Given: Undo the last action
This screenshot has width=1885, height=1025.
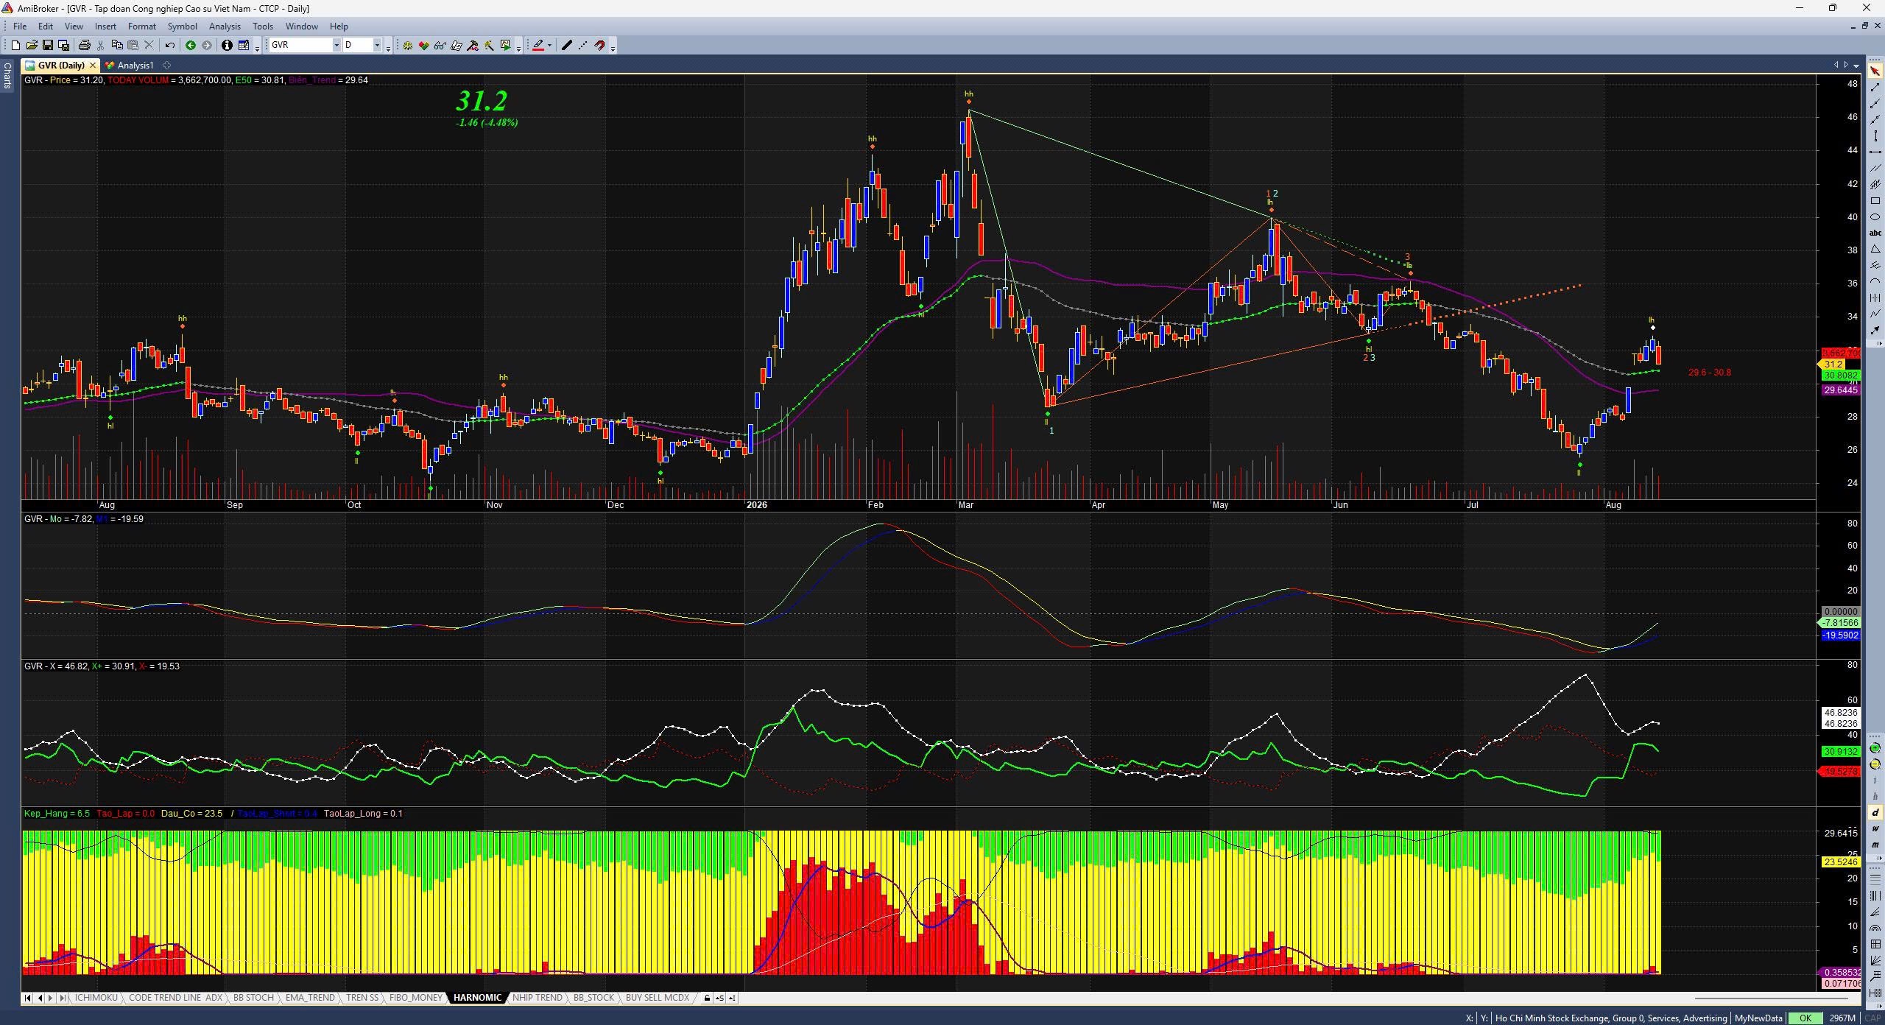Looking at the screenshot, I should click(x=169, y=46).
